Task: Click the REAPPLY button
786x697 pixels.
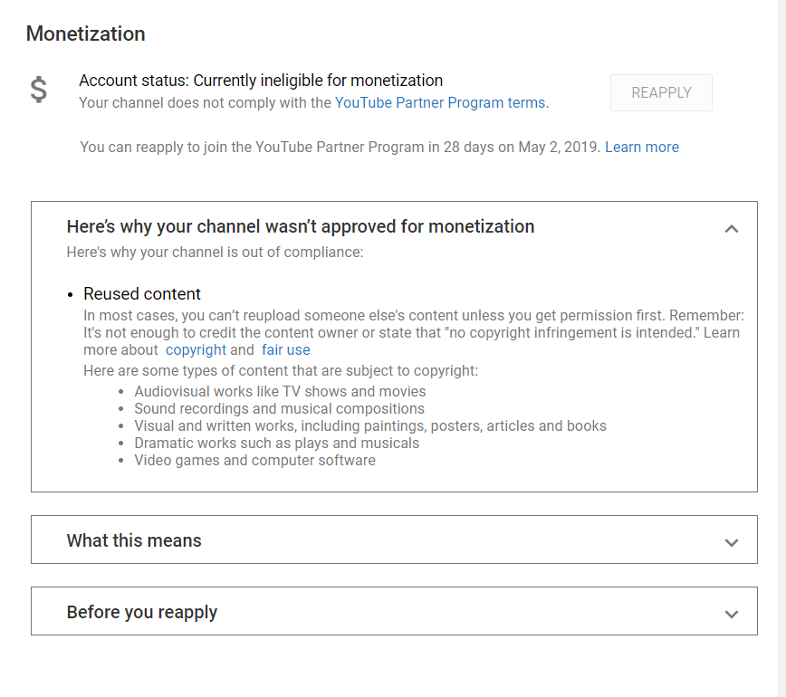Action: 661,92
